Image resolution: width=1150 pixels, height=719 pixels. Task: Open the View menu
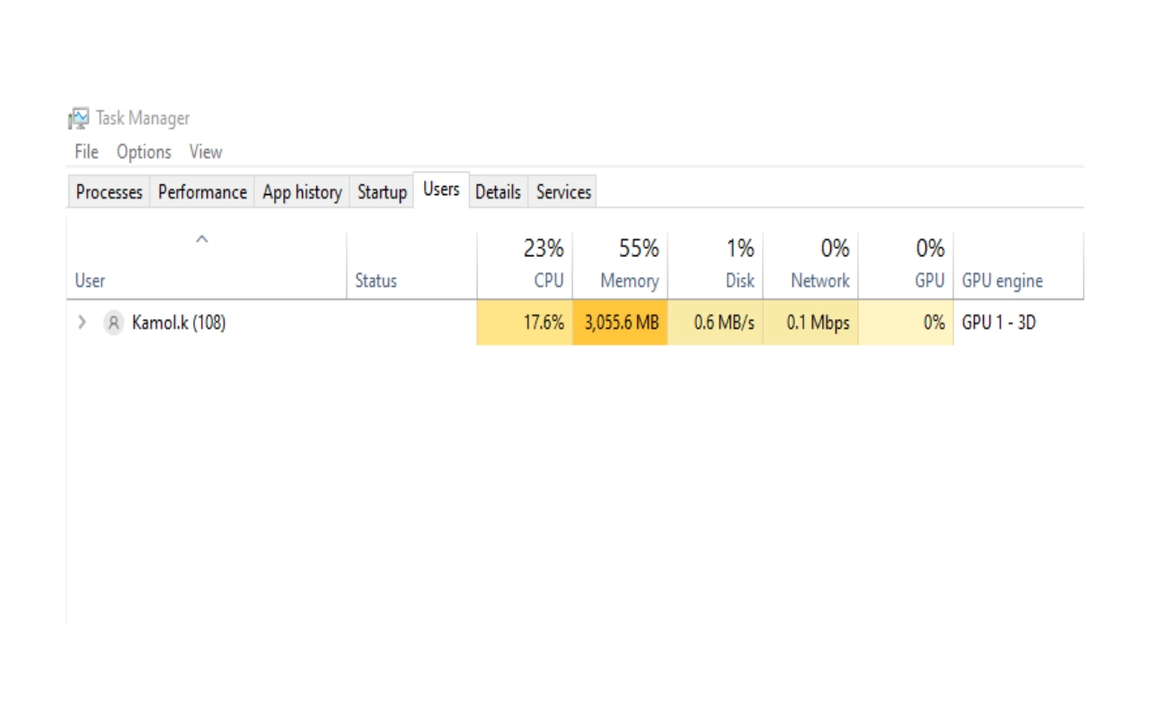206,152
